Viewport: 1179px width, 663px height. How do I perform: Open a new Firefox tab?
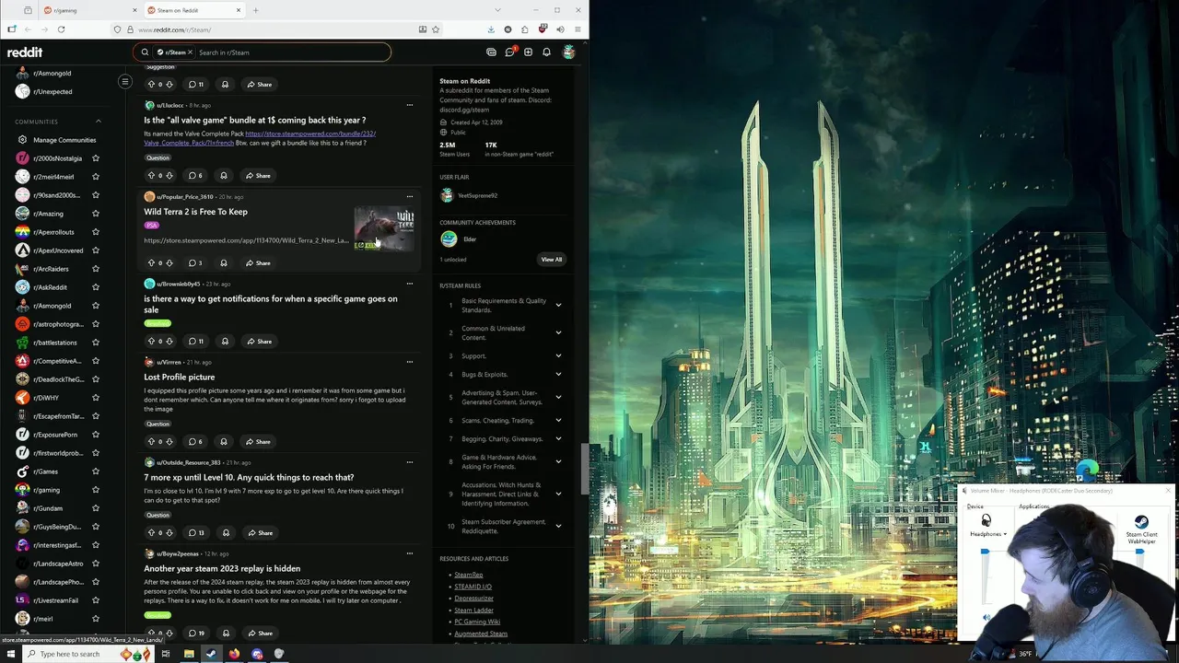(x=255, y=10)
